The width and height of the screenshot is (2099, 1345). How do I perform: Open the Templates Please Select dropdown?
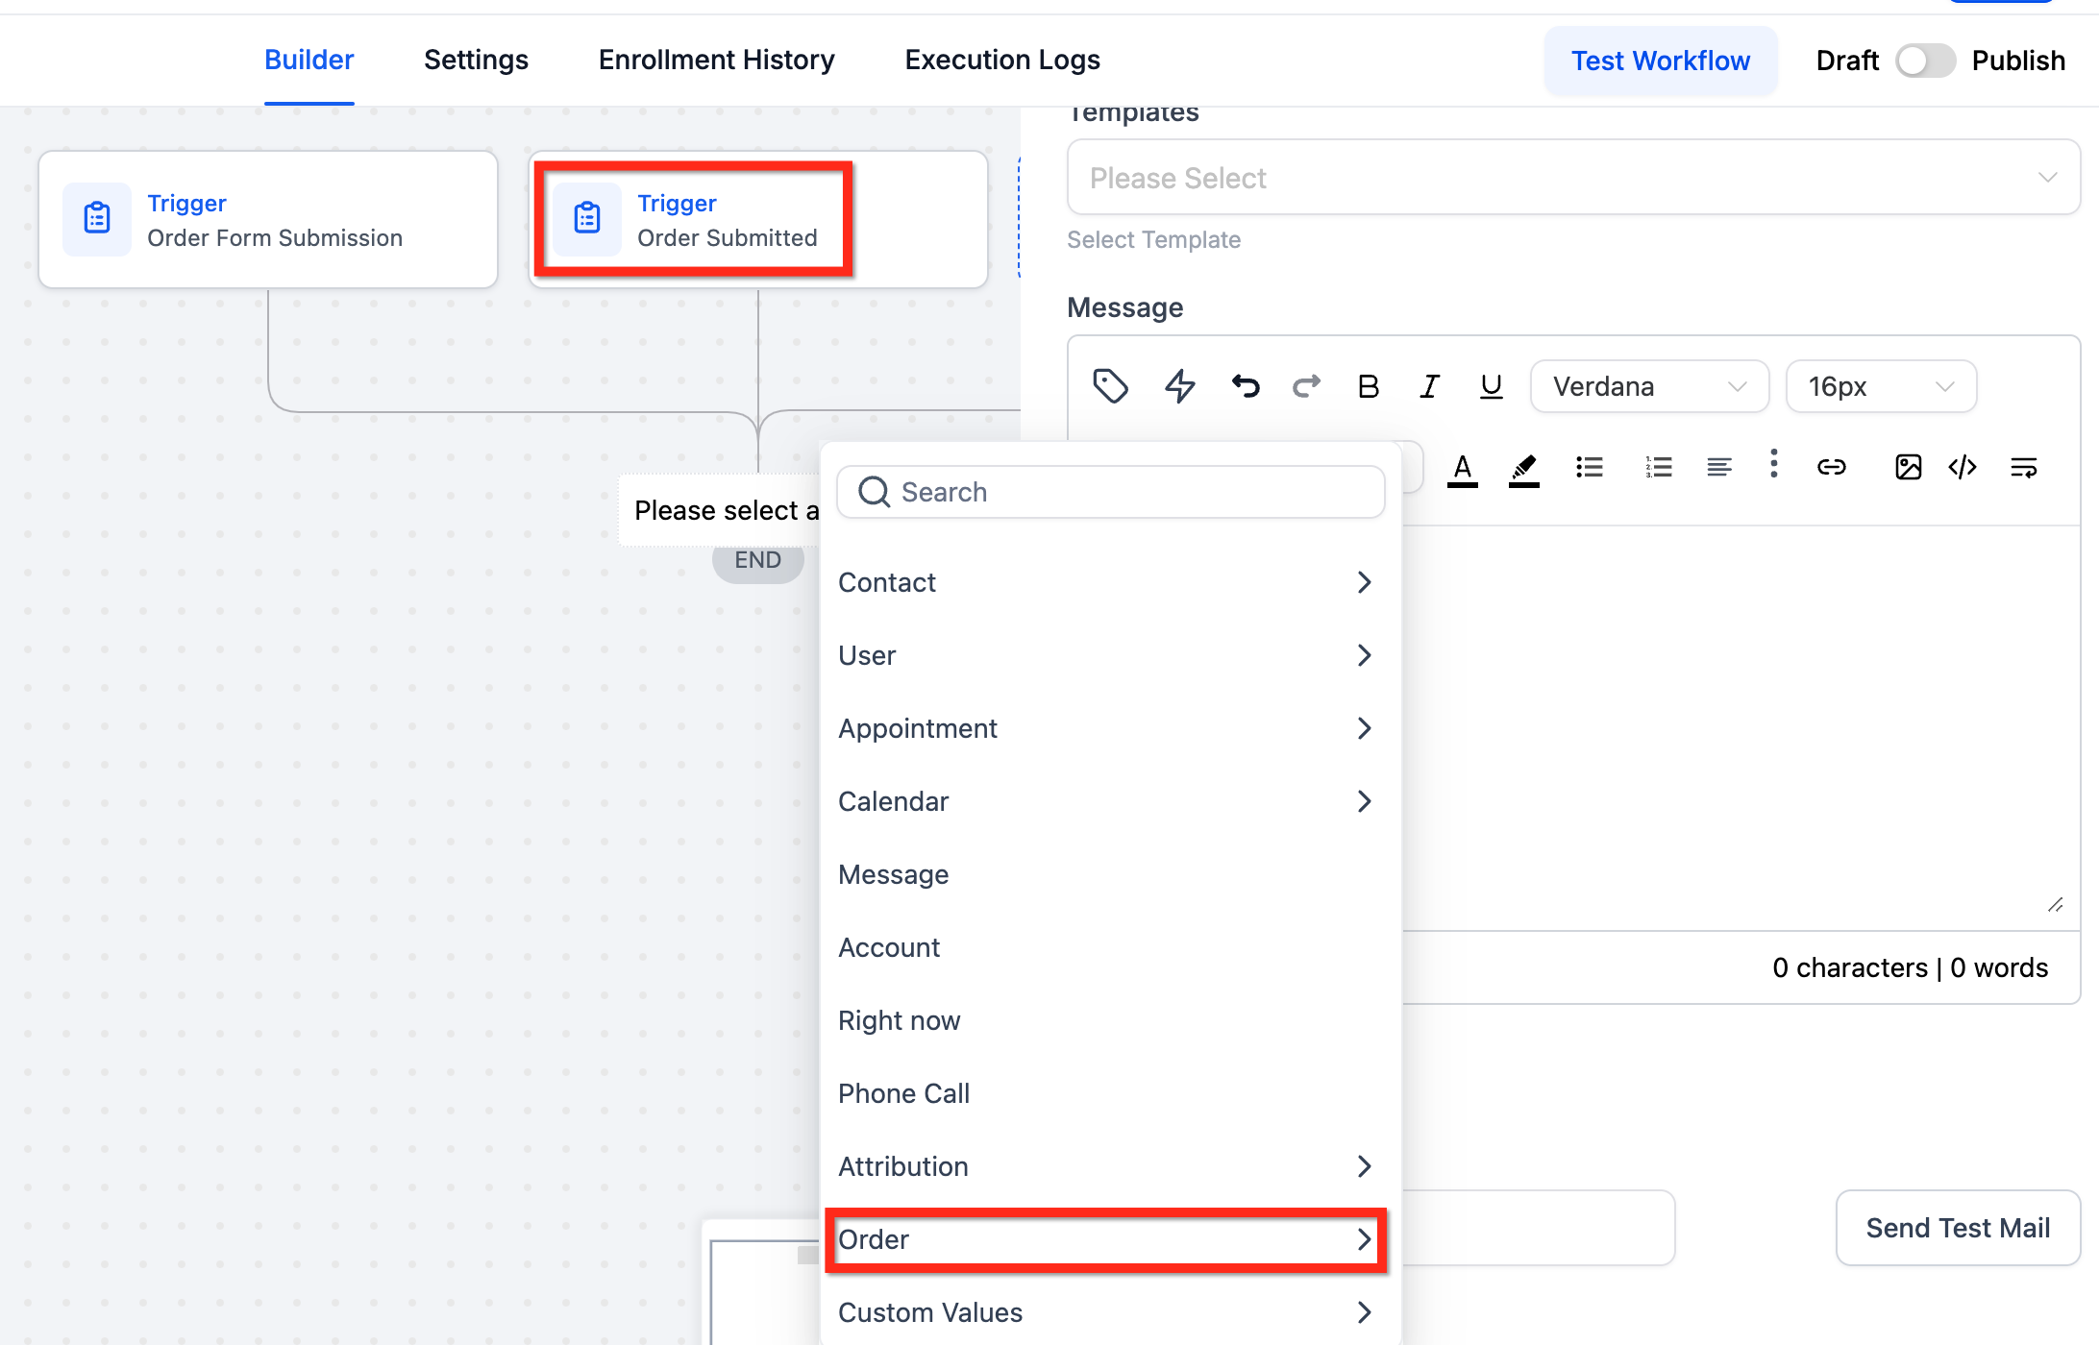[x=1572, y=178]
